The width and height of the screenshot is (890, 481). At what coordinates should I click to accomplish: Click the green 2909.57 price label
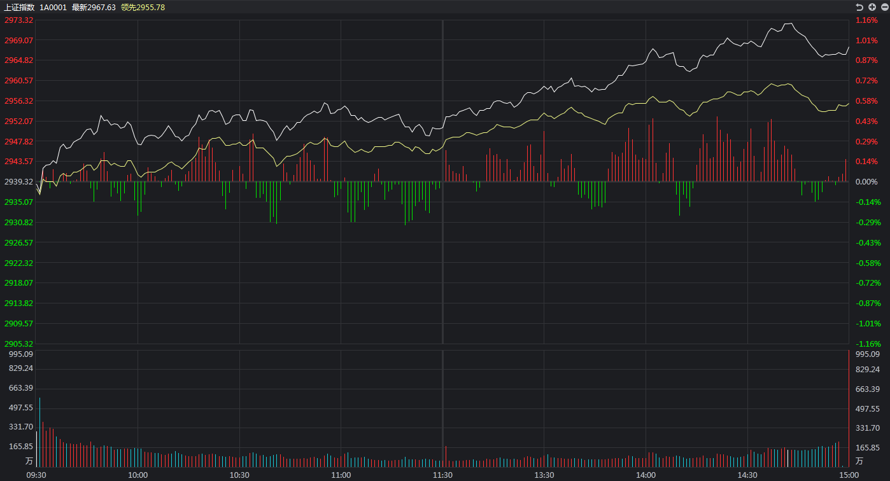click(x=19, y=323)
